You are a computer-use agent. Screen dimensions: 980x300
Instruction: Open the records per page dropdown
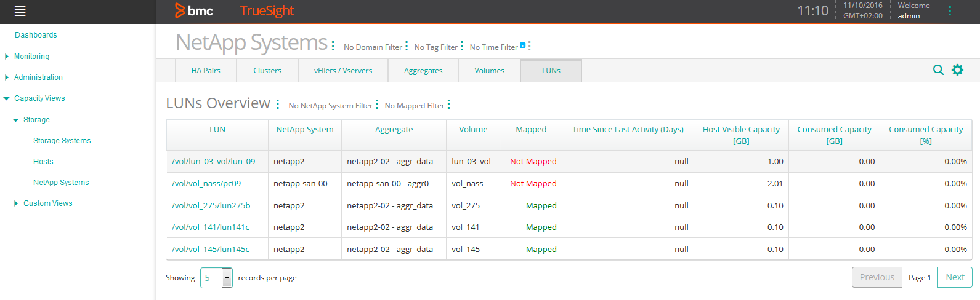pos(216,278)
